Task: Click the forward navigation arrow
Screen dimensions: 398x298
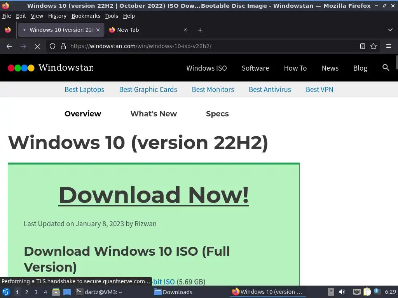Action: click(23, 47)
